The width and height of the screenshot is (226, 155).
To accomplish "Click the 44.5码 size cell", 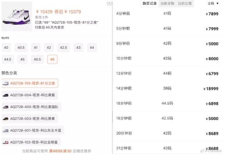I will coord(167,103).
